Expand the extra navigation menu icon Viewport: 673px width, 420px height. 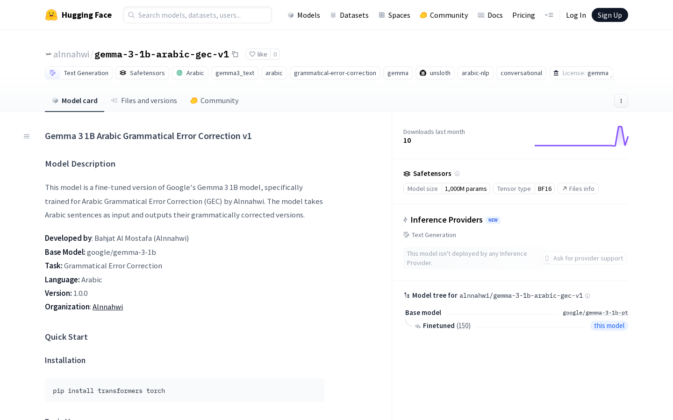pyautogui.click(x=549, y=15)
